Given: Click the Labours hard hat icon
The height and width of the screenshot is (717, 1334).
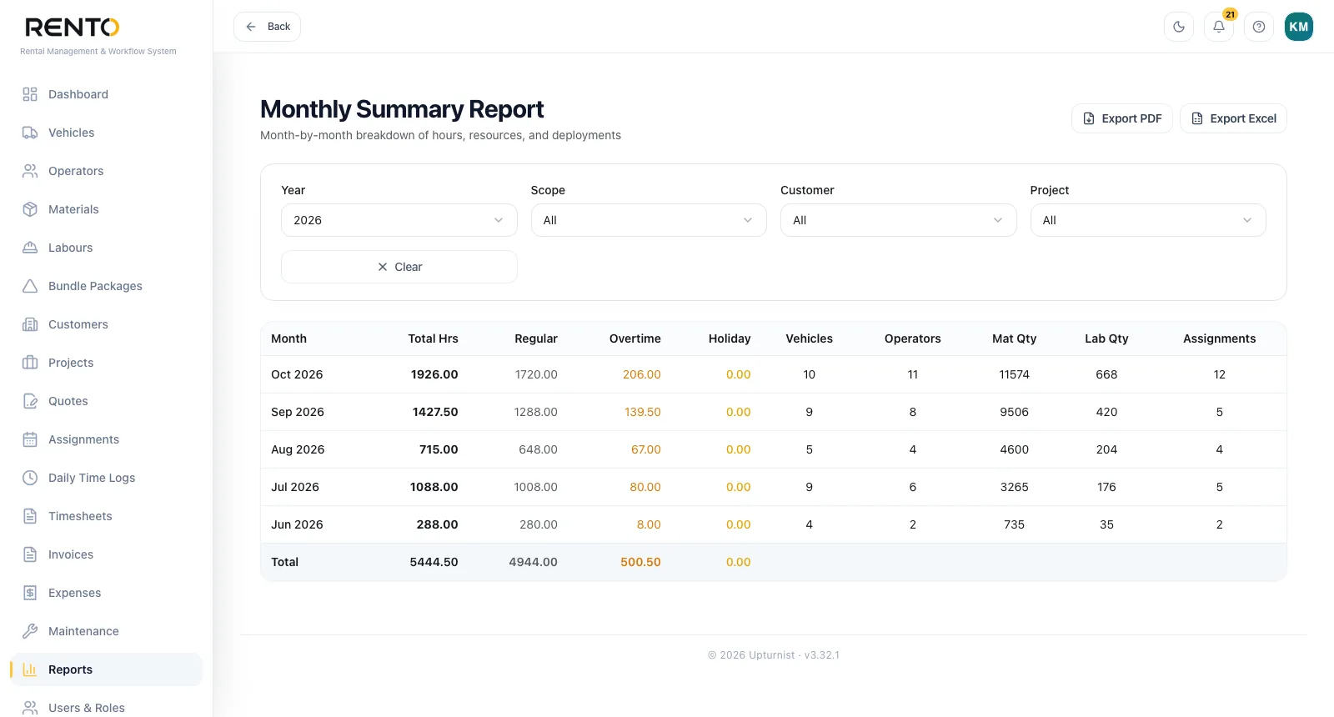Looking at the screenshot, I should click(x=30, y=248).
